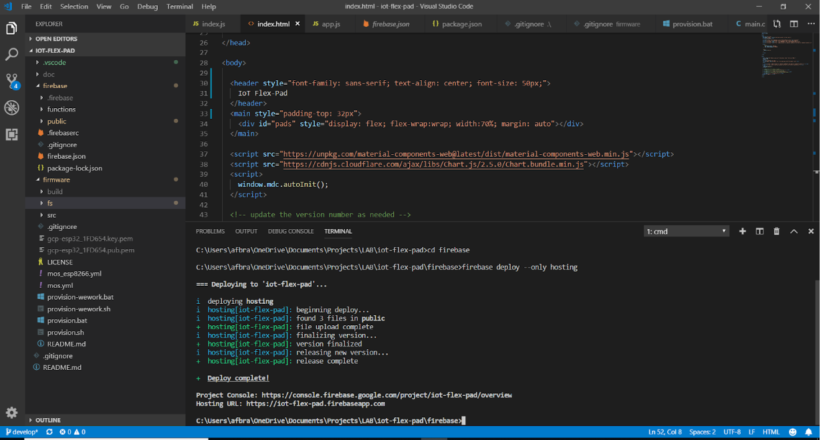Image resolution: width=821 pixels, height=440 pixels.
Task: Switch to the provision.bat editor tab
Action: click(x=691, y=24)
